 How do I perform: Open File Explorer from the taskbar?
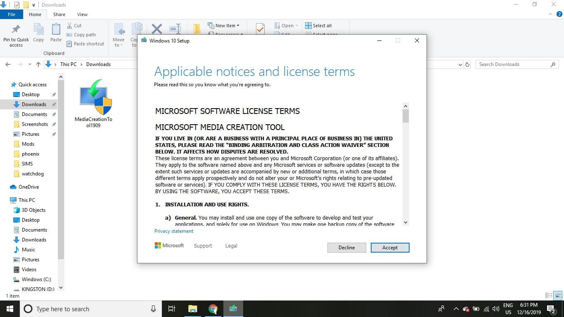pyautogui.click(x=193, y=309)
